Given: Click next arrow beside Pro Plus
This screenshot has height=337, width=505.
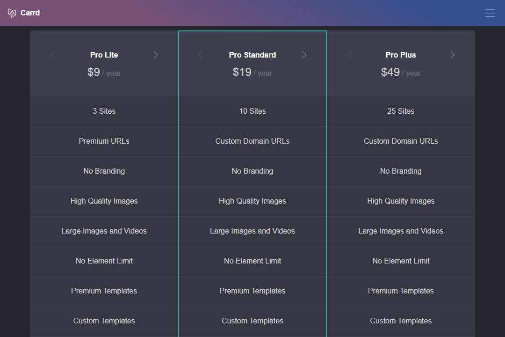Looking at the screenshot, I should point(453,55).
